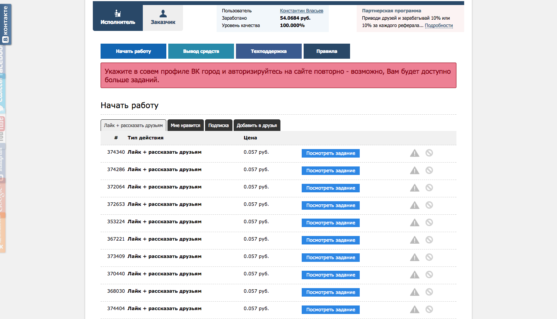
Task: Open Техподдержка from the top buttons
Action: click(x=268, y=51)
